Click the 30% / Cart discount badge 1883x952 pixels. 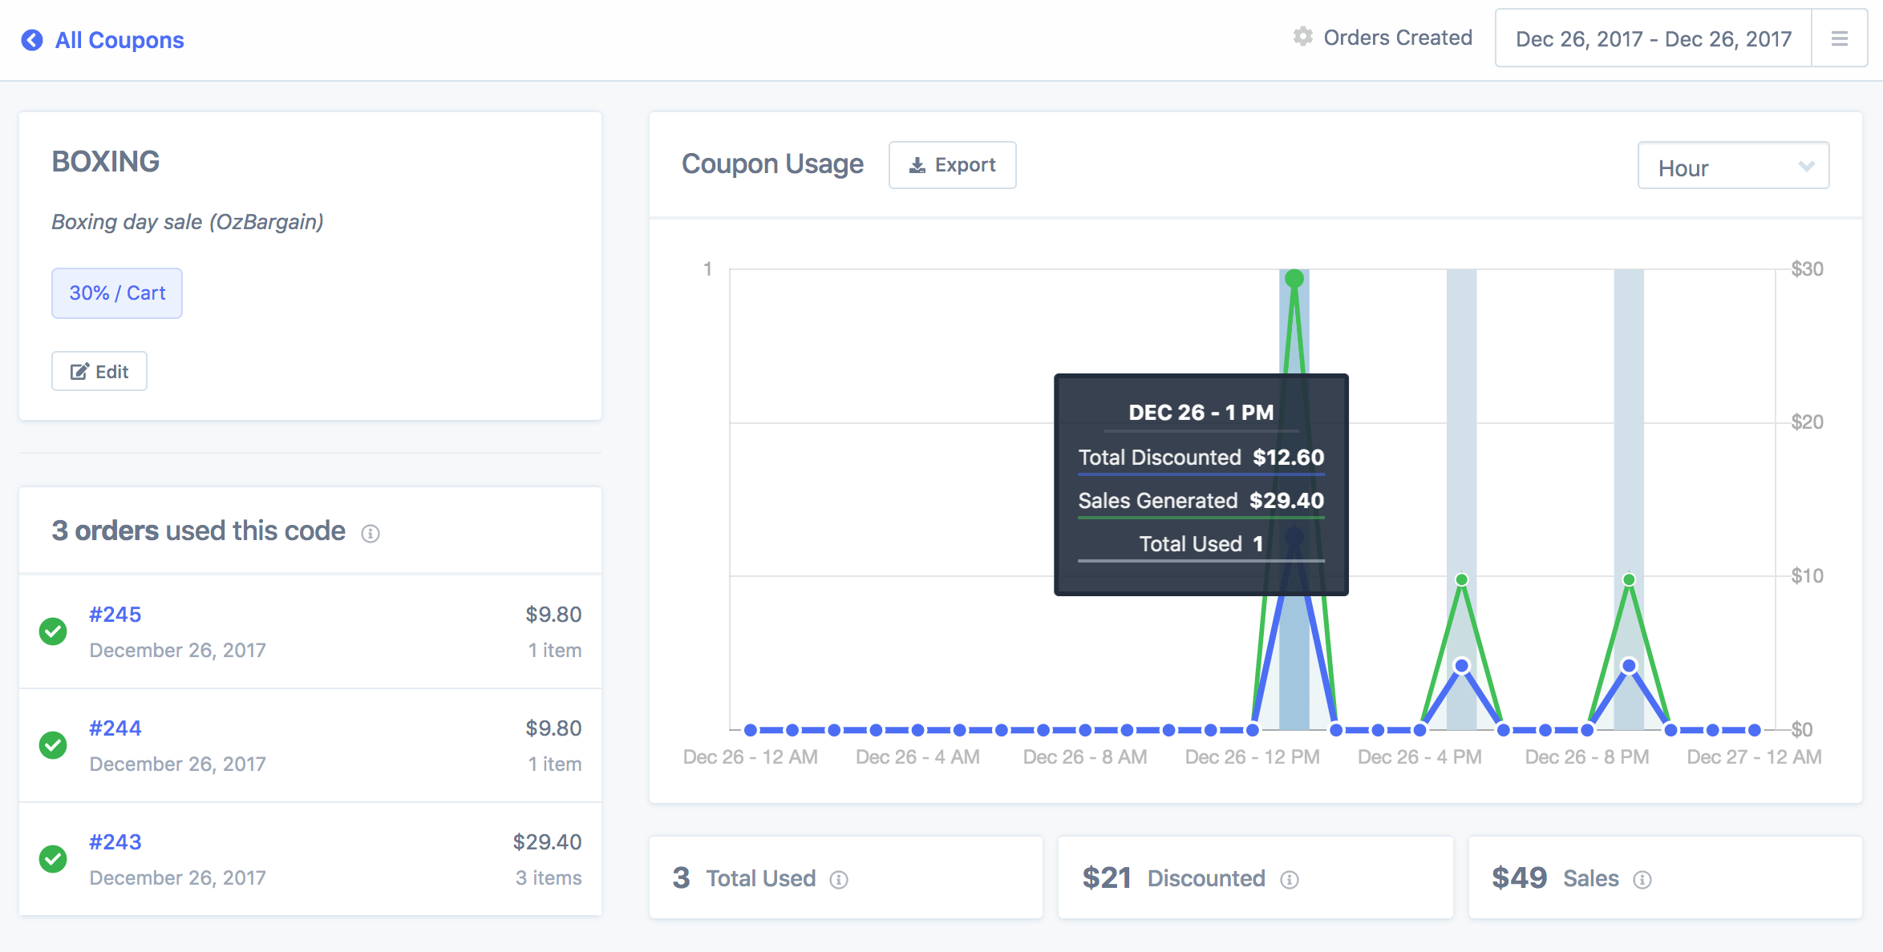(x=117, y=293)
